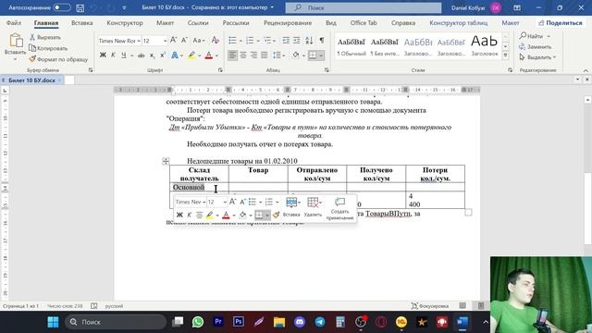The height and width of the screenshot is (333, 592).
Task: Click the Поиск search field in title bar
Action: point(364,7)
